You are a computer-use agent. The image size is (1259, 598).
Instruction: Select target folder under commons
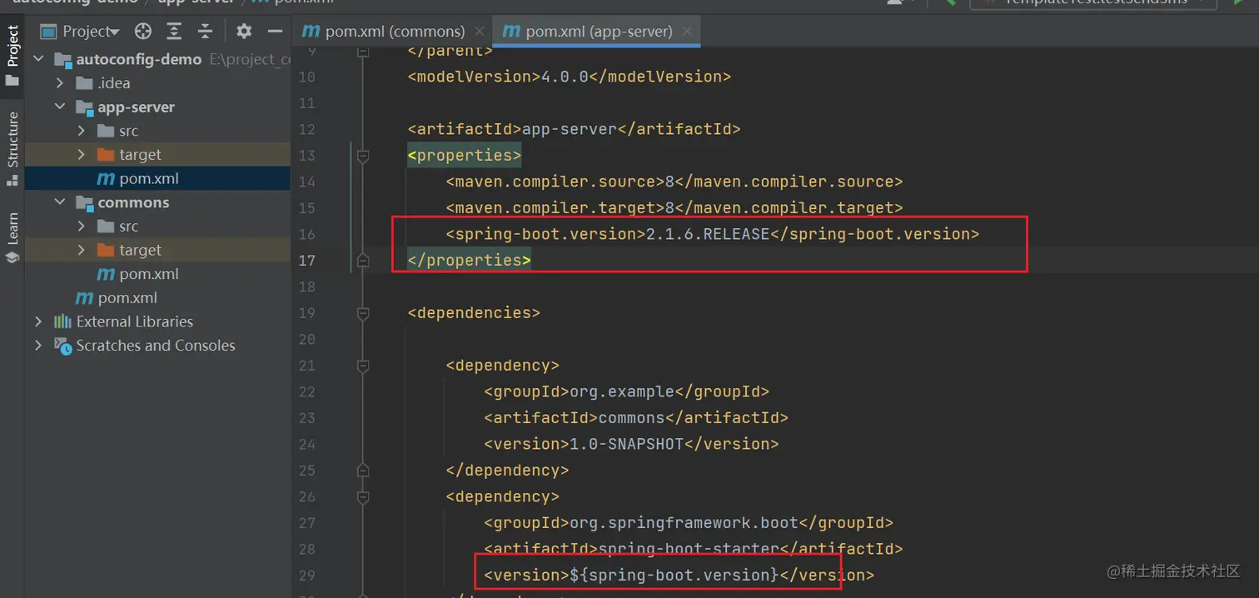point(140,250)
